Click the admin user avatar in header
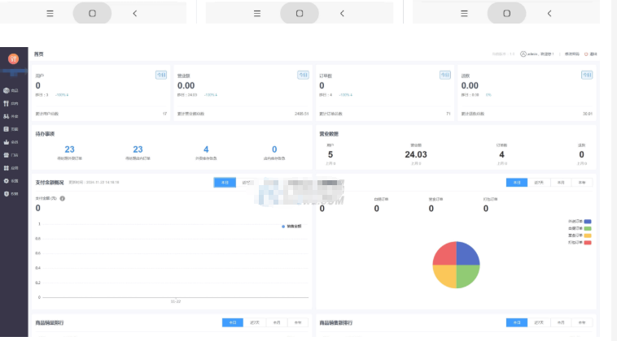Viewport: 617px width, 341px height. click(523, 54)
